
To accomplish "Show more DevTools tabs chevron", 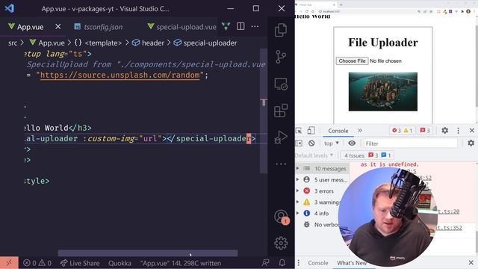I will coord(360,130).
